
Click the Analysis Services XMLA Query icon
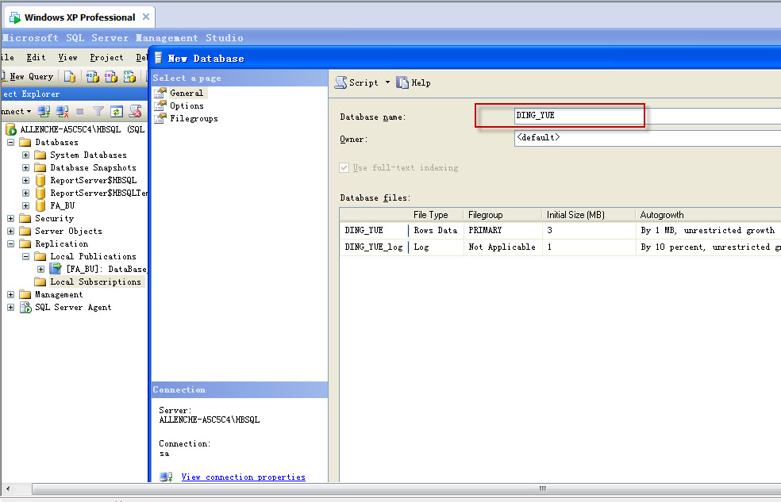(x=129, y=76)
